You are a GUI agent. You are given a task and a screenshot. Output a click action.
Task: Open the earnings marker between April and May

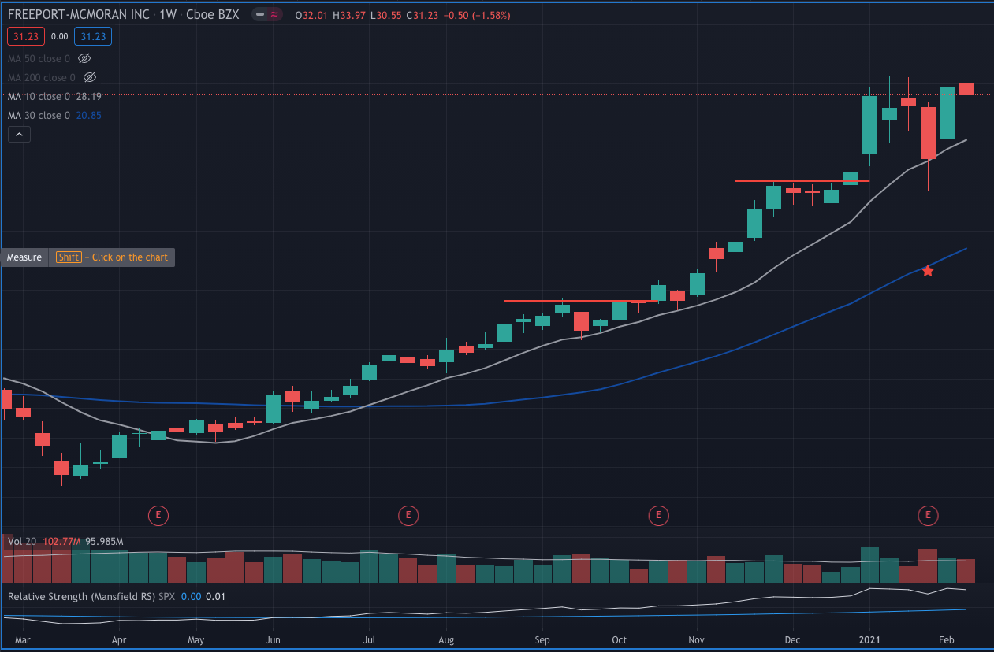[x=158, y=516]
